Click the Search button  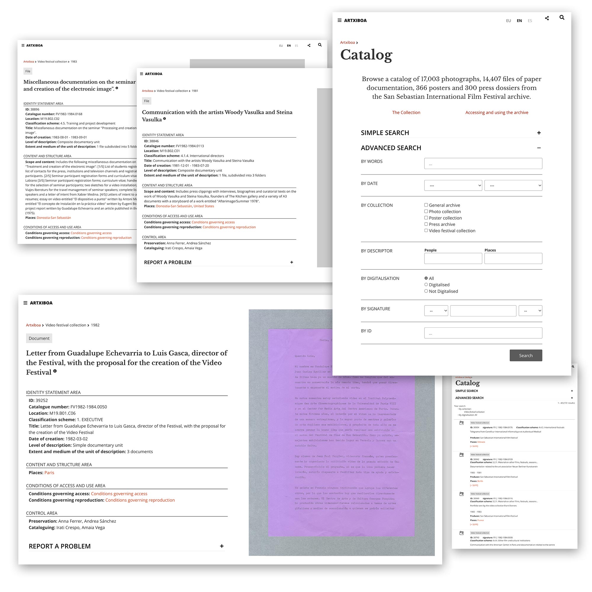(x=526, y=355)
